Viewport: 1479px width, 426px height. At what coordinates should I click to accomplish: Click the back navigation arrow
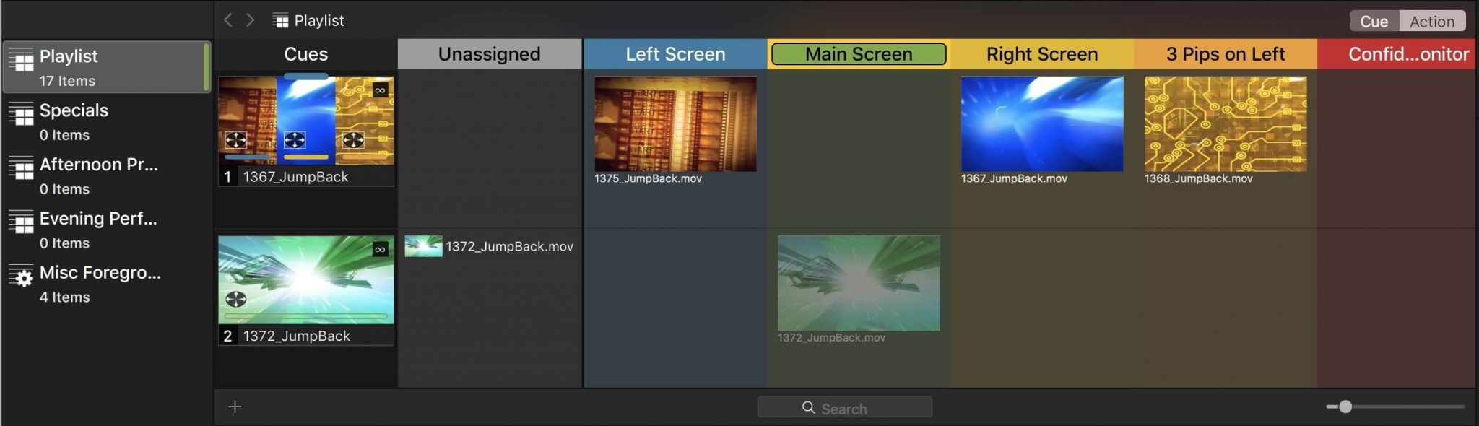(x=228, y=20)
